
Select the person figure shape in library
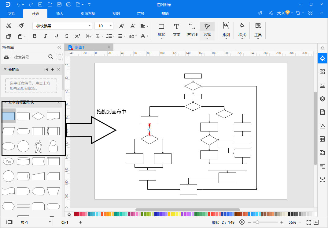coord(38,146)
